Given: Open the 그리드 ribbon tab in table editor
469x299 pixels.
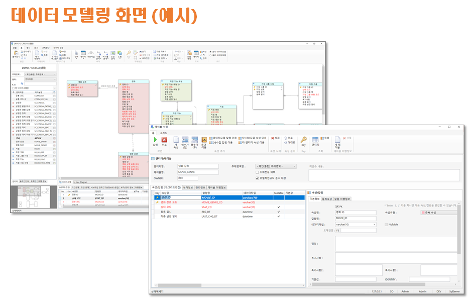Looking at the screenshot, I should tap(164, 133).
